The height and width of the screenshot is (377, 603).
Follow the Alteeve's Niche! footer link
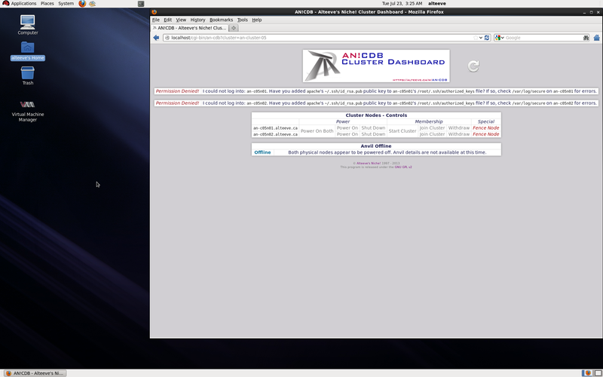pos(369,163)
